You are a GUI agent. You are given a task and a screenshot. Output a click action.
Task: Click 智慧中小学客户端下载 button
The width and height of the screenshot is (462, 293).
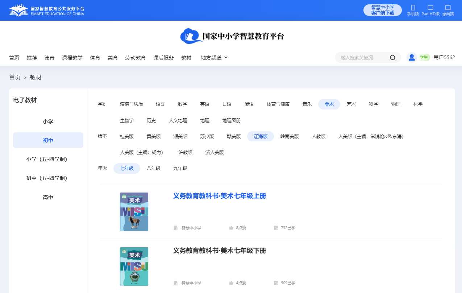(383, 10)
